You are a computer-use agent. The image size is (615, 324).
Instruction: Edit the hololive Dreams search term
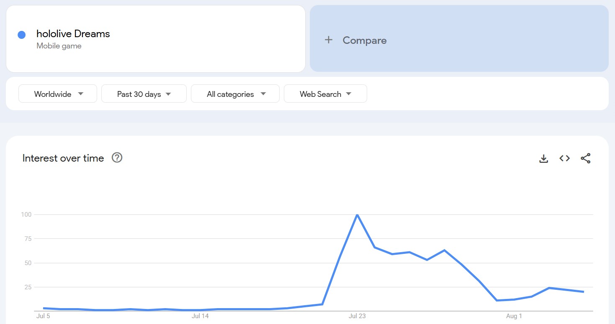[73, 34]
